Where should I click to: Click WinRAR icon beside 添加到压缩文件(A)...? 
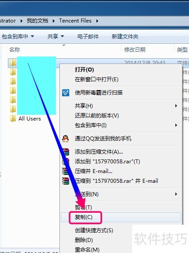(66, 152)
